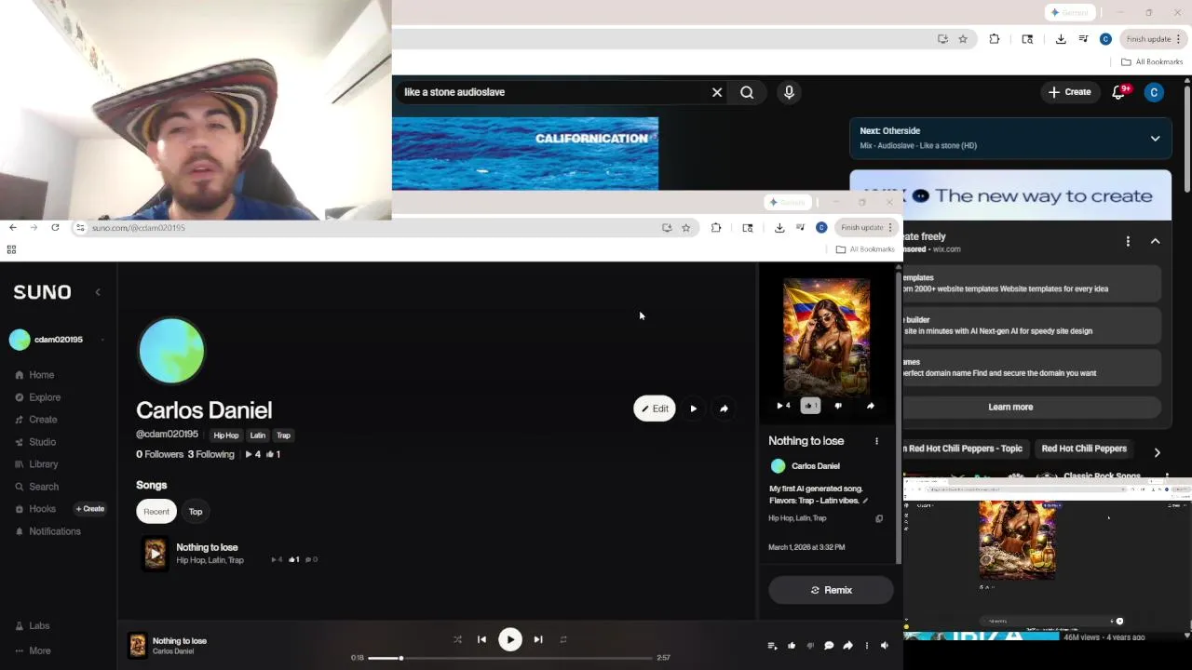Open the play queue icon

[x=772, y=646]
